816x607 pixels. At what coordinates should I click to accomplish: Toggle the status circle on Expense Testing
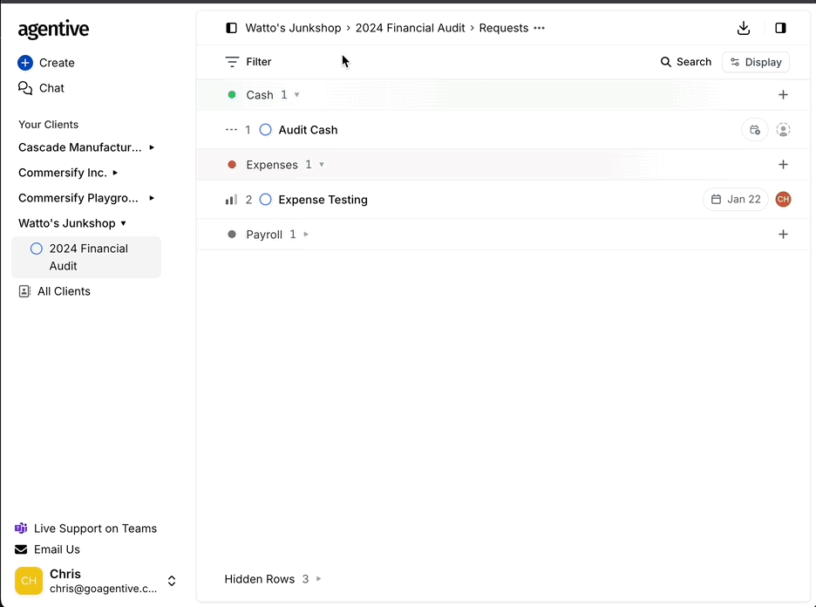[x=265, y=199]
